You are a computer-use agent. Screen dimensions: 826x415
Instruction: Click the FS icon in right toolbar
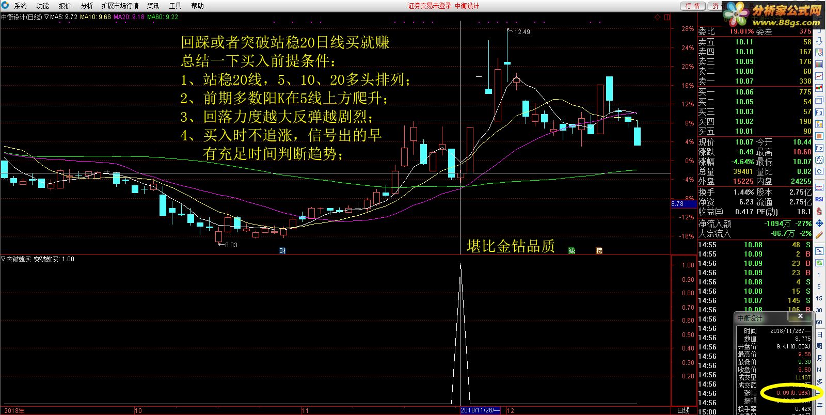(819, 251)
